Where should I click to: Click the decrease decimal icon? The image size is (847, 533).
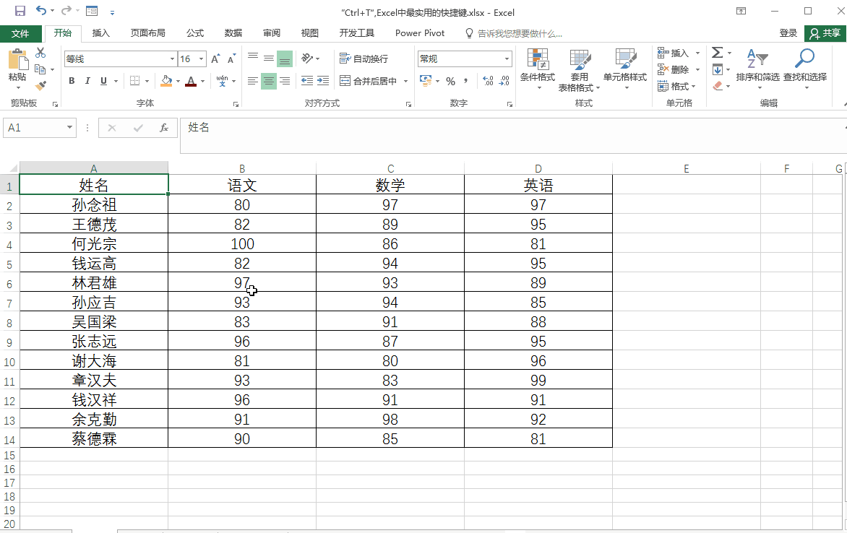point(504,81)
